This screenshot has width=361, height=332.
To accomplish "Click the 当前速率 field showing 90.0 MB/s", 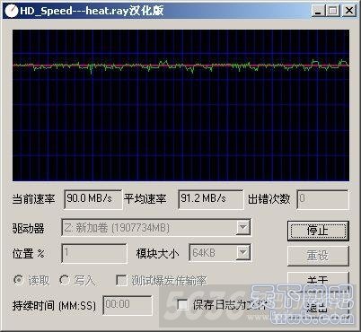I will click(93, 199).
